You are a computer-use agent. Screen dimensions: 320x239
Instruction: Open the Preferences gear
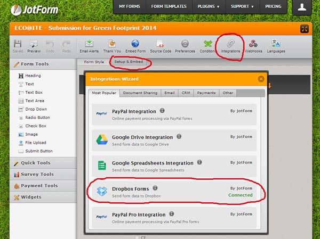coord(185,46)
